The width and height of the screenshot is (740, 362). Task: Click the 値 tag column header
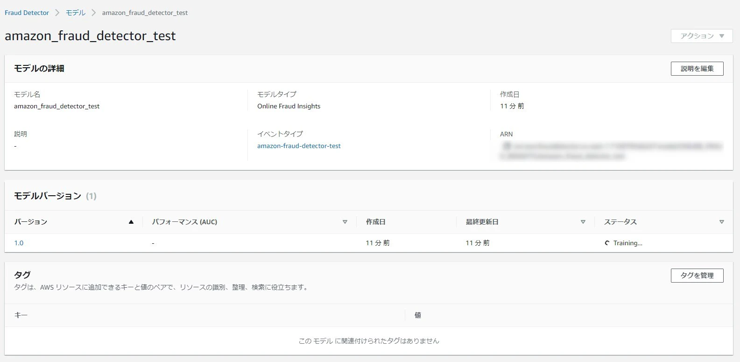pos(418,315)
